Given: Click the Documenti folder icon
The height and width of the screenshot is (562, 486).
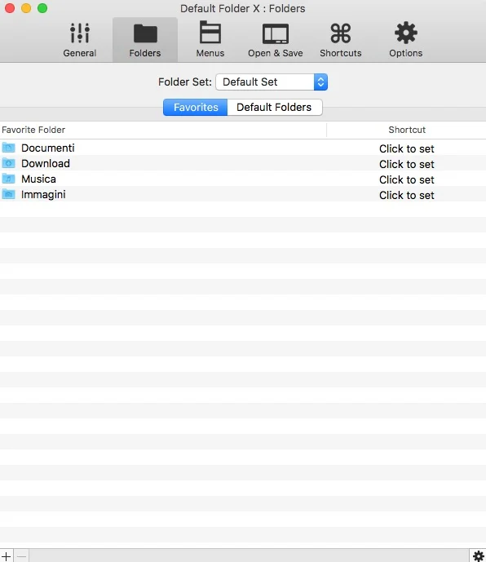Looking at the screenshot, I should coord(9,148).
